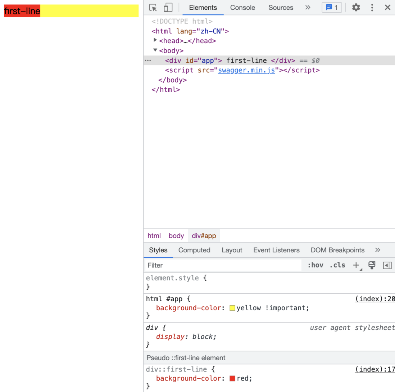
Task: Open the actions ellipsis beside div#app row
Action: 148,60
